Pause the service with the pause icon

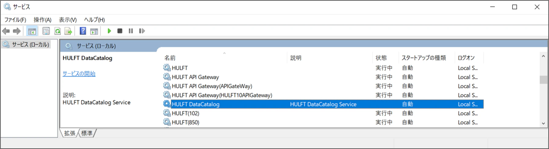click(x=131, y=31)
